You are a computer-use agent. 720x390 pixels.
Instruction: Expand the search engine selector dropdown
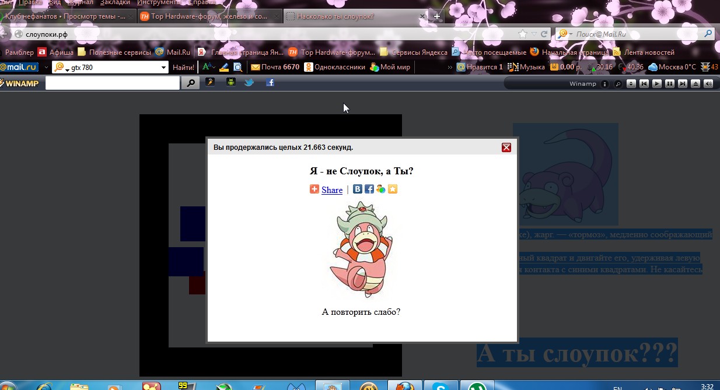(x=566, y=34)
